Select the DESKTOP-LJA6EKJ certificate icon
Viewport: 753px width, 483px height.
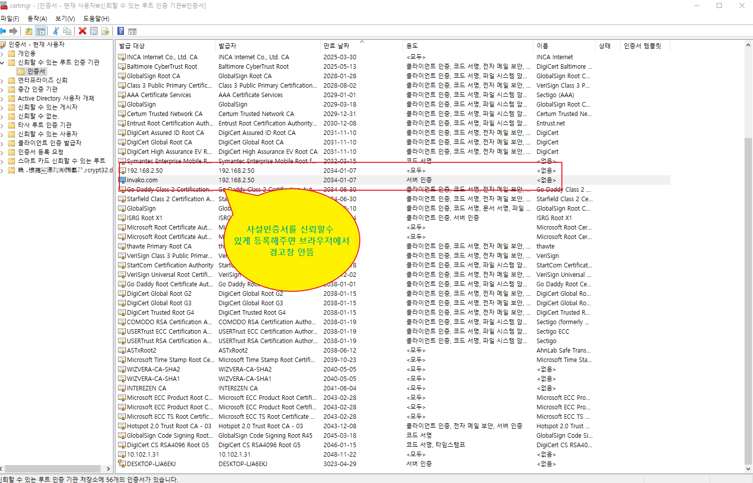pos(122,464)
